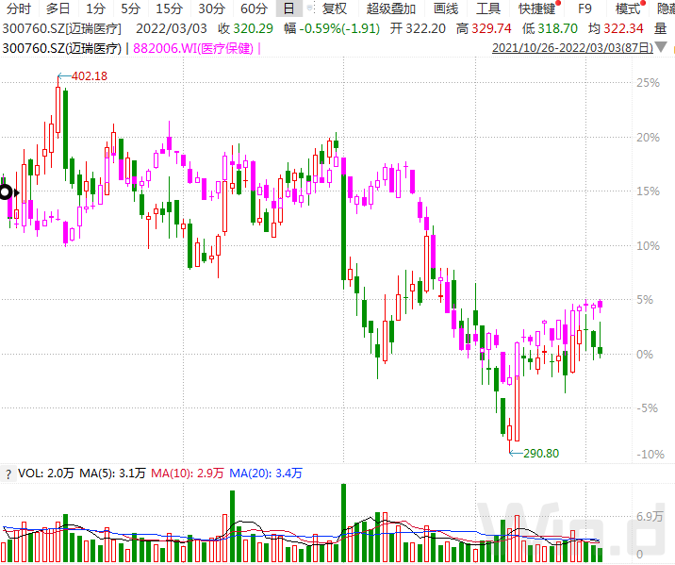Select the 15分 period
675x565 pixels.
[169, 8]
